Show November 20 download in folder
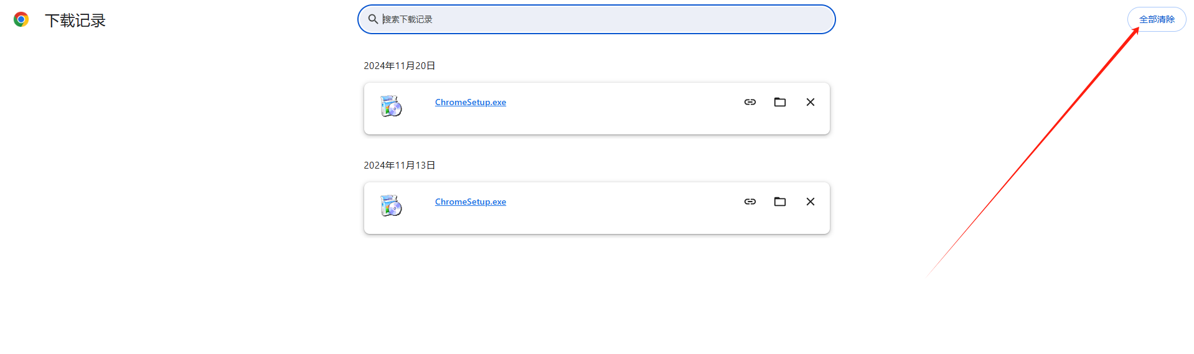The image size is (1194, 354). click(x=780, y=102)
